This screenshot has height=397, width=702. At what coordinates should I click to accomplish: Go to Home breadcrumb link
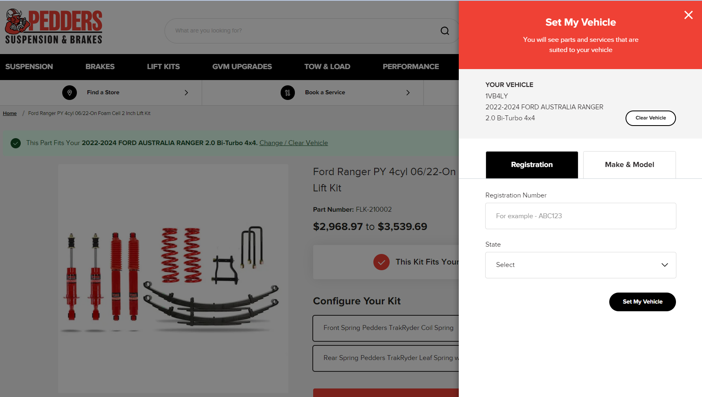point(10,113)
